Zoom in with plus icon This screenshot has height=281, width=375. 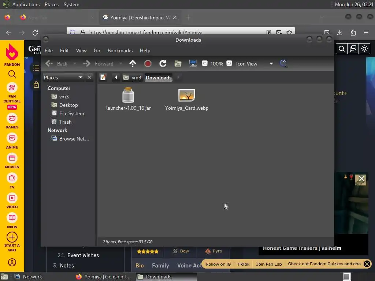229,63
